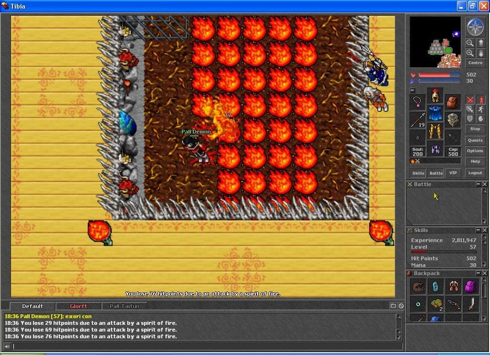The image size is (490, 355).
Task: Click the rope in Backpack
Action: tap(418, 287)
